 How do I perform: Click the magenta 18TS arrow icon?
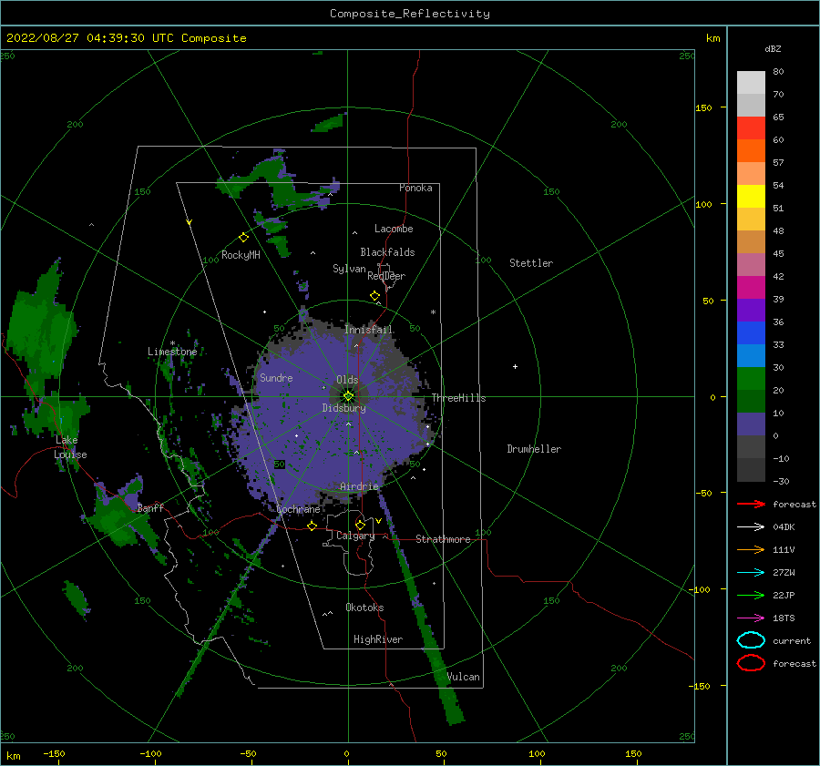(751, 618)
